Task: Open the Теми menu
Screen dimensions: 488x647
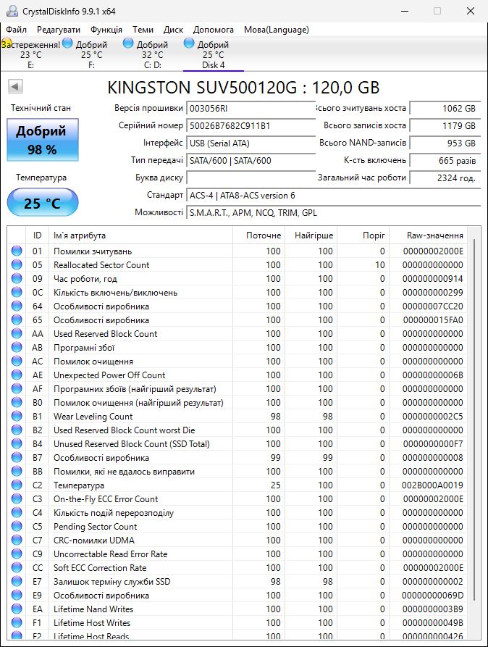Action: (x=143, y=30)
